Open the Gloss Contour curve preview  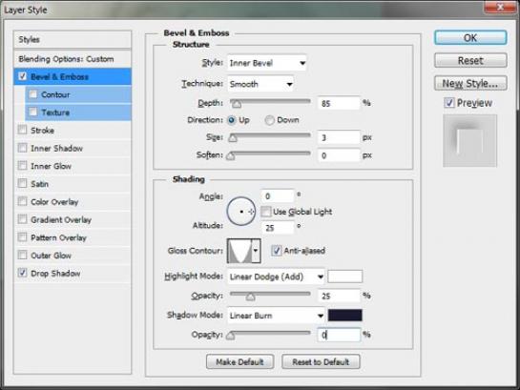tap(239, 251)
